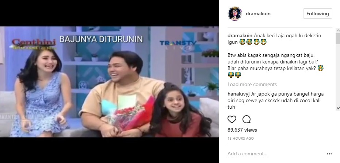Visit hanaluvyj commenter profile

[238, 94]
